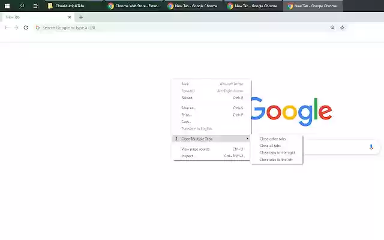
Task: Bookmark this page with the star icon
Action: point(342,28)
